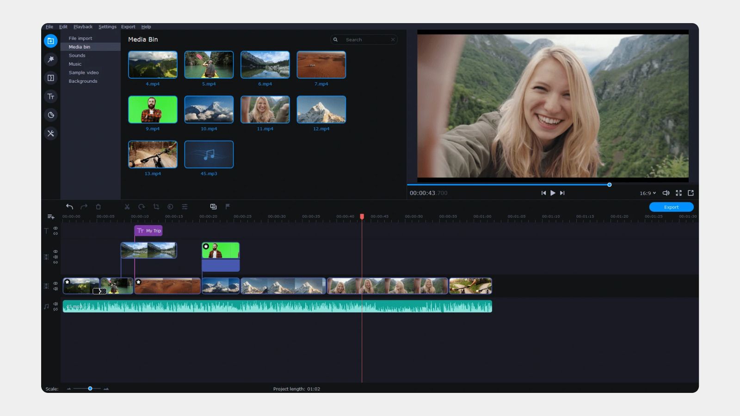
Task: Open the Filters panel with magic wand icon
Action: tap(51, 60)
